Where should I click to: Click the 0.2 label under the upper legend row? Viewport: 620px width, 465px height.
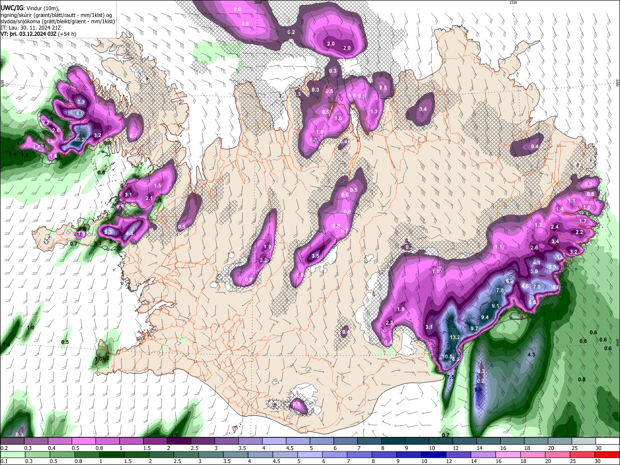coord(4,448)
